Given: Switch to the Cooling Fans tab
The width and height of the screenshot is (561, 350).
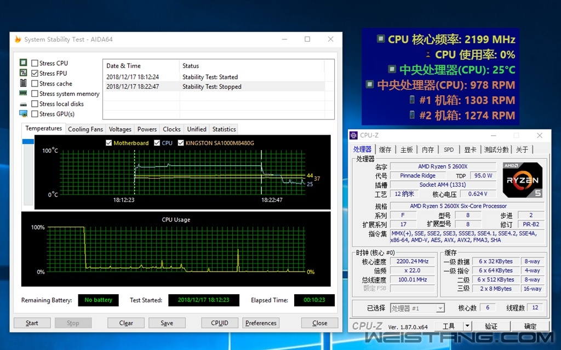Looking at the screenshot, I should click(85, 129).
